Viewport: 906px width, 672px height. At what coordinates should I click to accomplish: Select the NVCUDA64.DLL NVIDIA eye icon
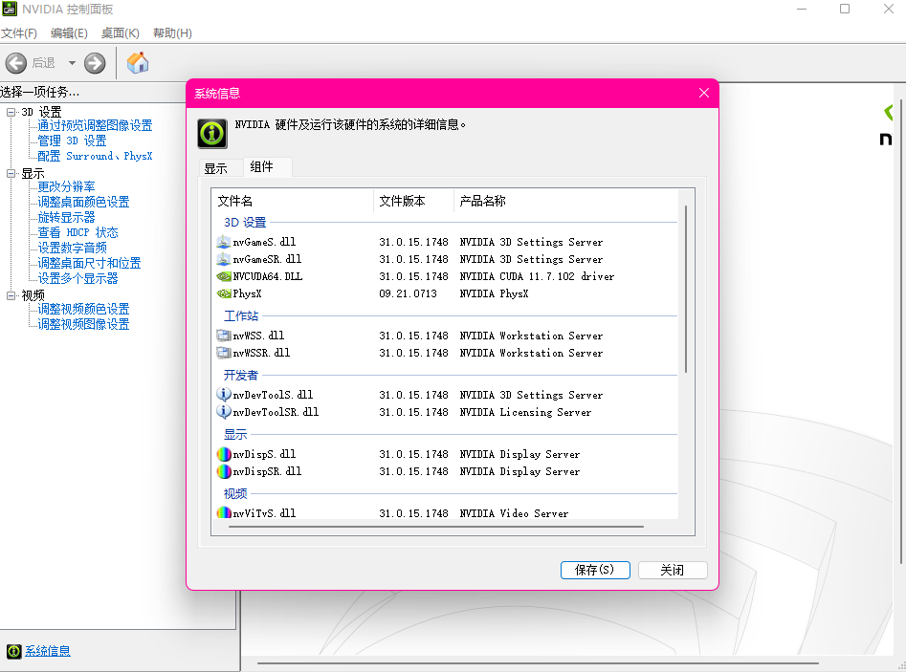(224, 276)
